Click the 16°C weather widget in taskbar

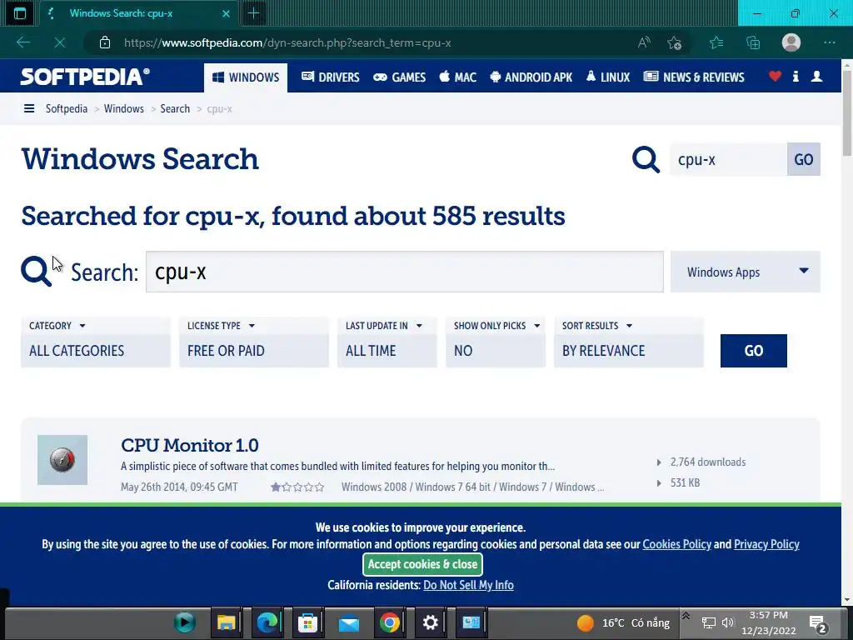pyautogui.click(x=623, y=622)
